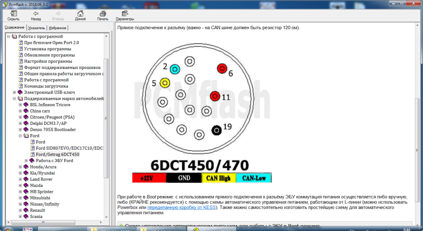This screenshot has height=231, width=423.
Task: Open the Параметры options icon
Action: coord(125,14)
